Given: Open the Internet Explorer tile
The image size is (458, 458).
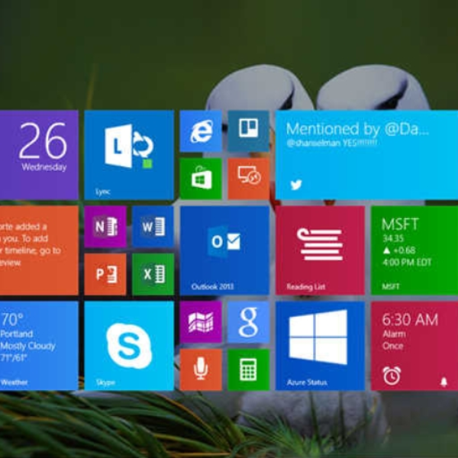Looking at the screenshot, I should pyautogui.click(x=201, y=131).
